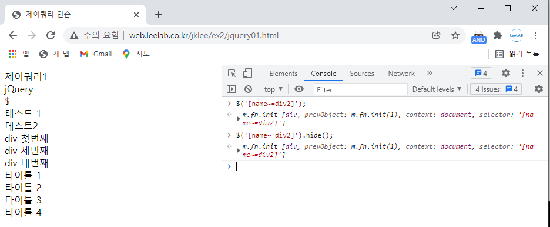The image size is (550, 227).
Task: Expand the second m.fn.init result
Action: [x=239, y=151]
